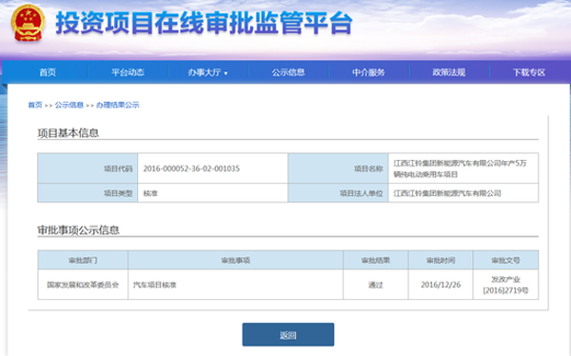Go to 平台动态 in the navigation bar
571x356 pixels.
(128, 72)
